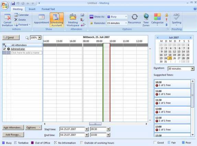The width and height of the screenshot is (197, 146).
Task: Uncheck the Administrator attendee checkbox
Action: 4,49
